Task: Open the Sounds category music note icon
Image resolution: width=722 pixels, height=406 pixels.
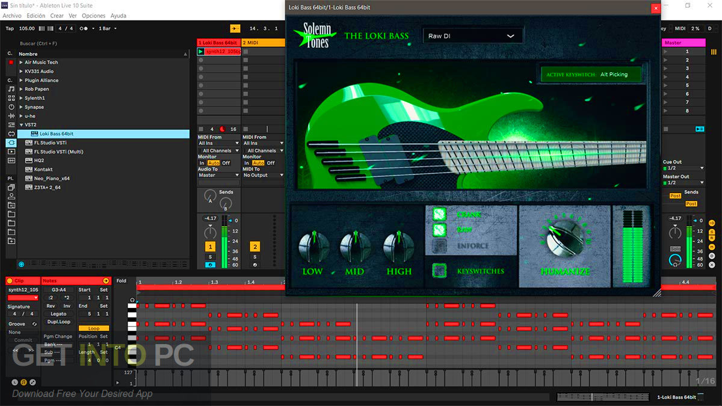Action: tap(11, 89)
